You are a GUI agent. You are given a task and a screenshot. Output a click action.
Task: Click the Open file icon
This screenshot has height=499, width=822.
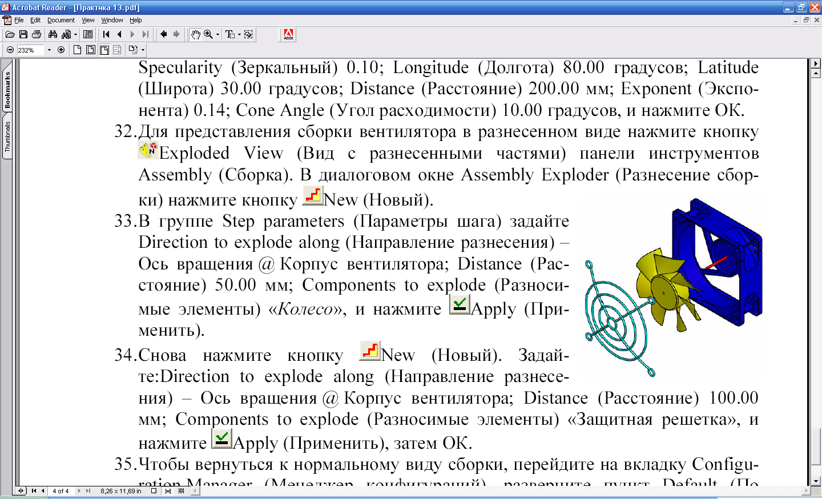[10, 35]
